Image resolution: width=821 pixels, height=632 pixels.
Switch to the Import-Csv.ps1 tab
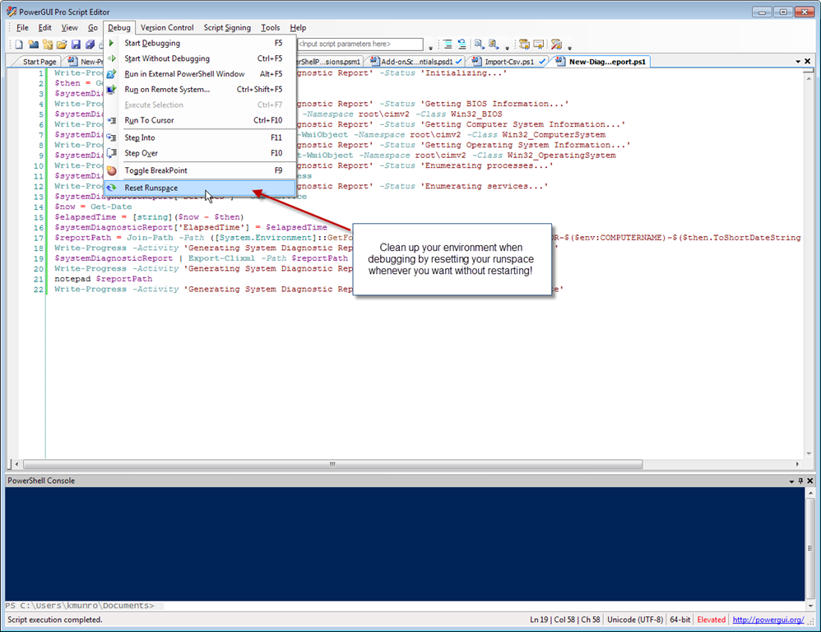pos(509,62)
